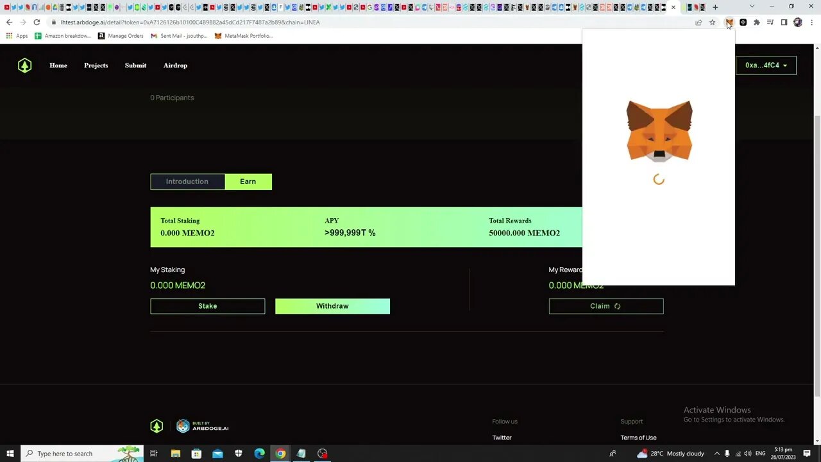Close the active browser tab

click(673, 7)
